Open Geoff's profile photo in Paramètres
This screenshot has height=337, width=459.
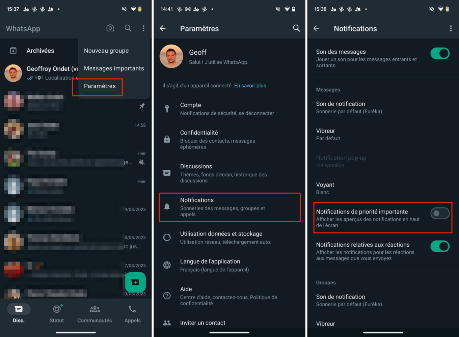click(x=171, y=56)
